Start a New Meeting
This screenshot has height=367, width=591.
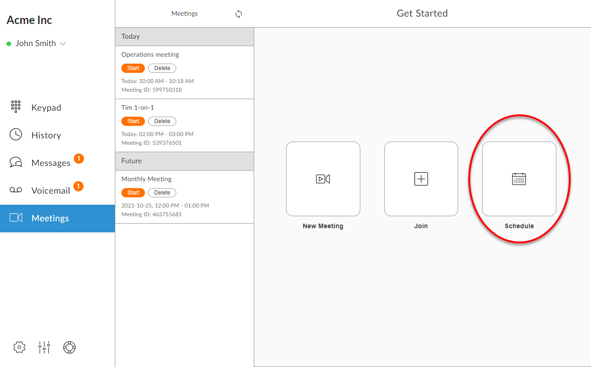click(x=323, y=179)
